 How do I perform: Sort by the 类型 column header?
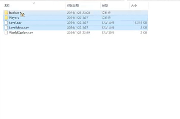click(x=105, y=6)
